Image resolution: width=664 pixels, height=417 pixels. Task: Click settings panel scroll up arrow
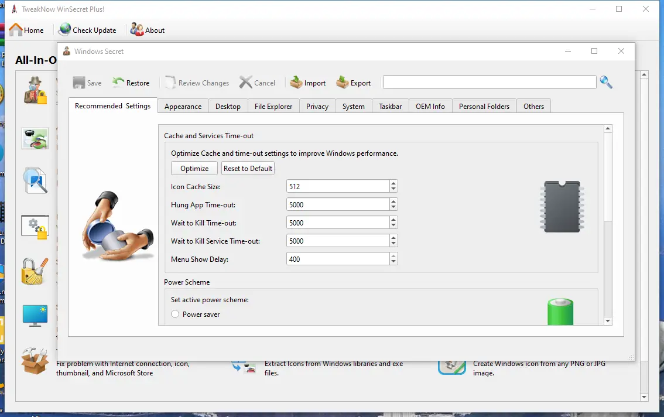click(608, 128)
